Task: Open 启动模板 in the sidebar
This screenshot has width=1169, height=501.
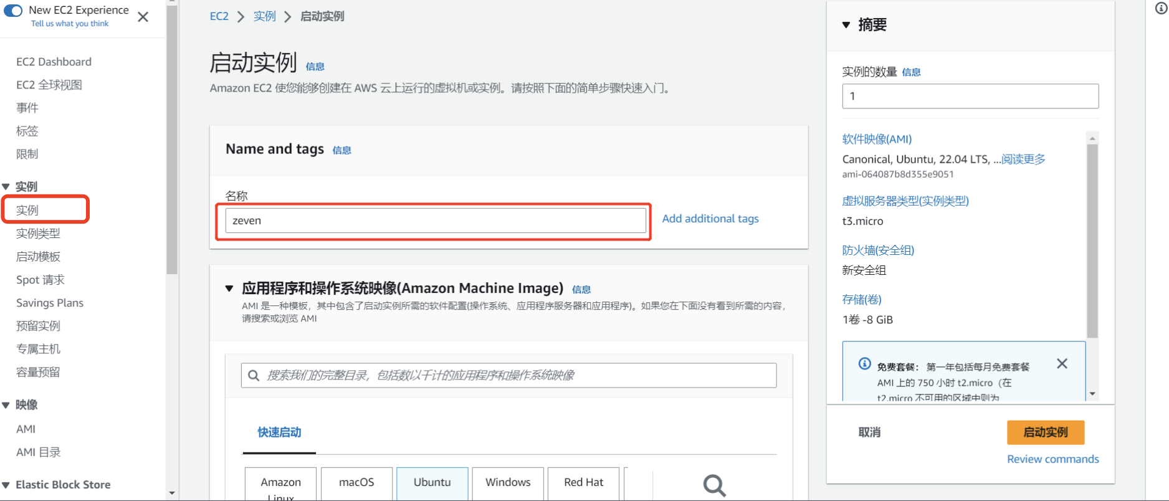Action: (x=38, y=257)
